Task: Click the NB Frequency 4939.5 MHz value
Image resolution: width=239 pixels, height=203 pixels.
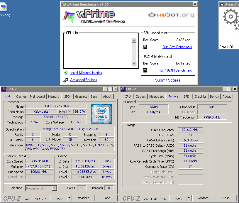Action: (x=212, y=117)
